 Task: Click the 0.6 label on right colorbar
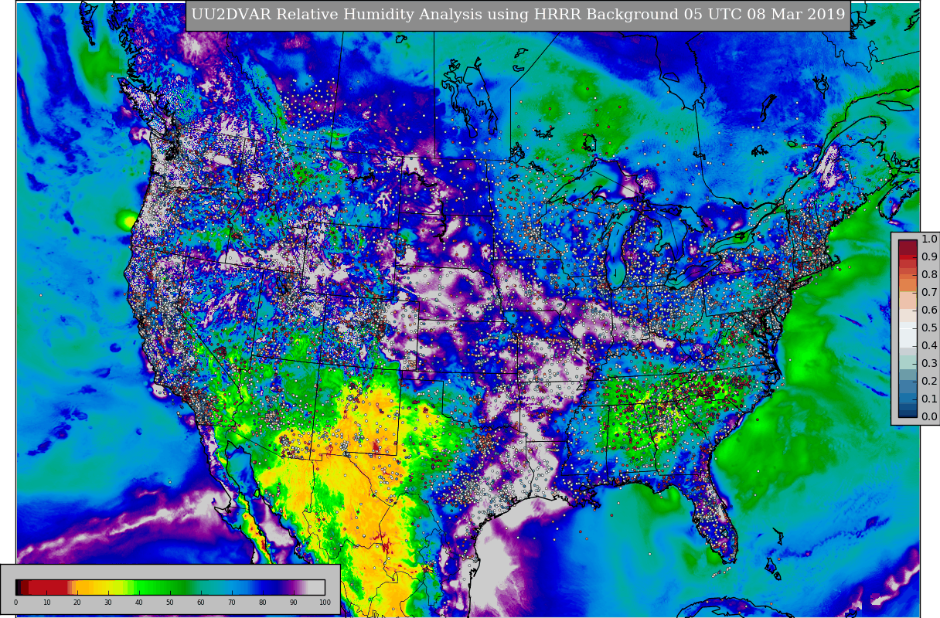coord(929,310)
